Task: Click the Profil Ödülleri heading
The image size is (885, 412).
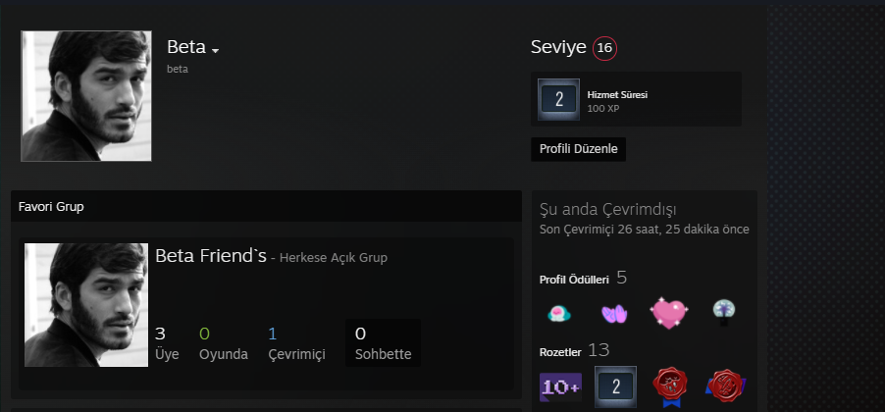Action: click(574, 280)
